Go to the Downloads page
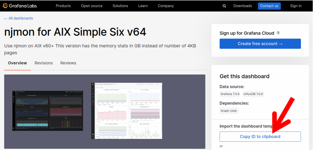This screenshot has width=313, height=150. 243,6
